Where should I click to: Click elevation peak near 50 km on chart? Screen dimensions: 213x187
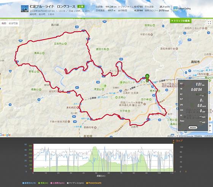point(95,148)
